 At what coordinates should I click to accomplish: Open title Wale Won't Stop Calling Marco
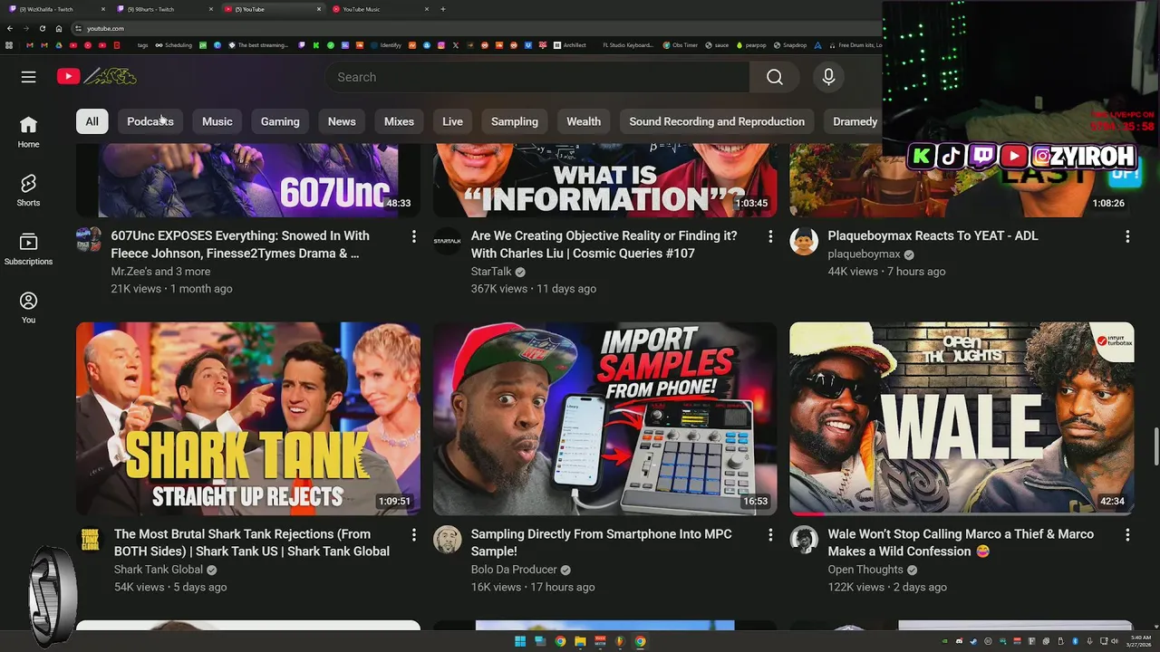pos(961,542)
